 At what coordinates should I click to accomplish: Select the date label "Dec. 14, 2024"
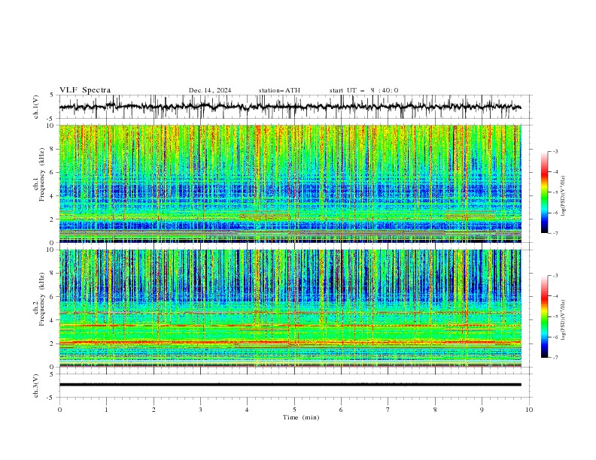coord(210,90)
